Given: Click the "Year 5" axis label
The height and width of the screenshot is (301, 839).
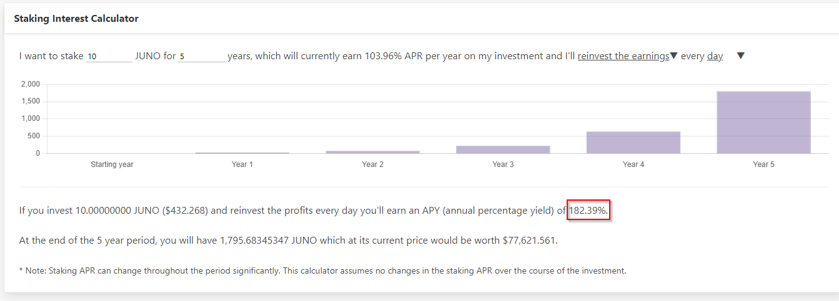Looking at the screenshot, I should click(763, 165).
